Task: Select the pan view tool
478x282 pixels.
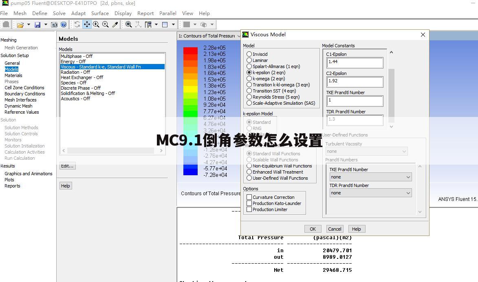Action: [x=87, y=24]
